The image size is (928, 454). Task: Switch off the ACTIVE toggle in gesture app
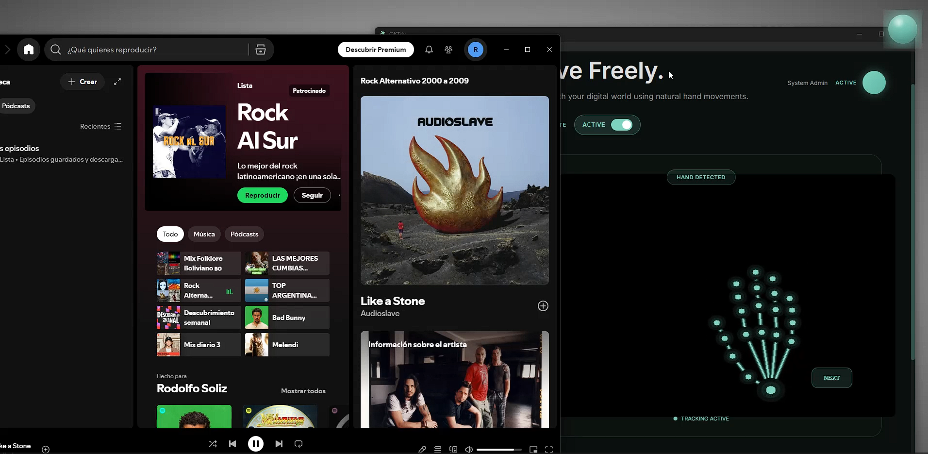pos(622,125)
